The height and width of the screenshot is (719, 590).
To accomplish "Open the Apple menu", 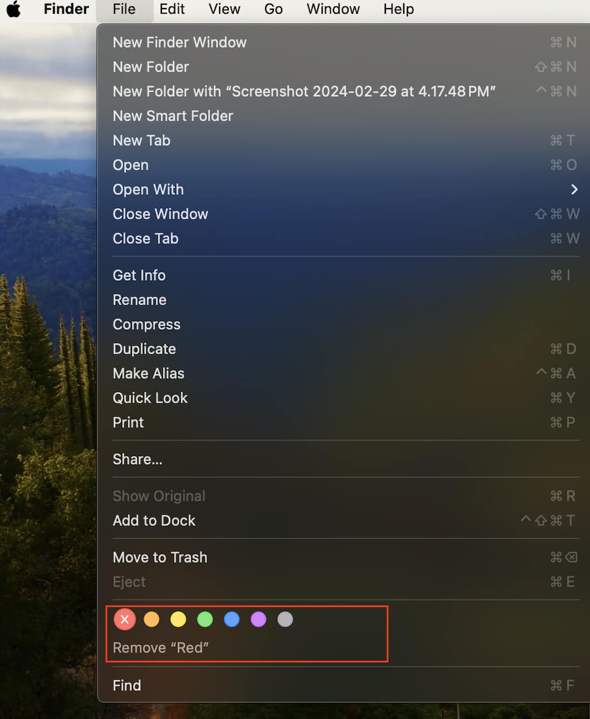I will click(x=14, y=9).
